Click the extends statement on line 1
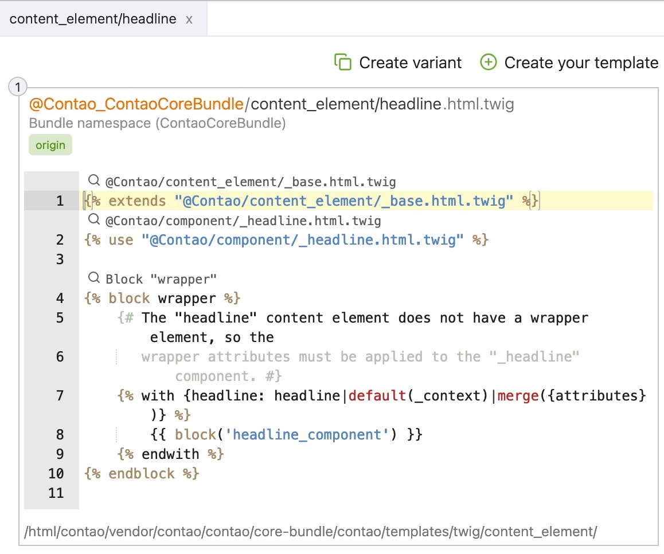Image resolution: width=664 pixels, height=554 pixels. pyautogui.click(x=312, y=201)
